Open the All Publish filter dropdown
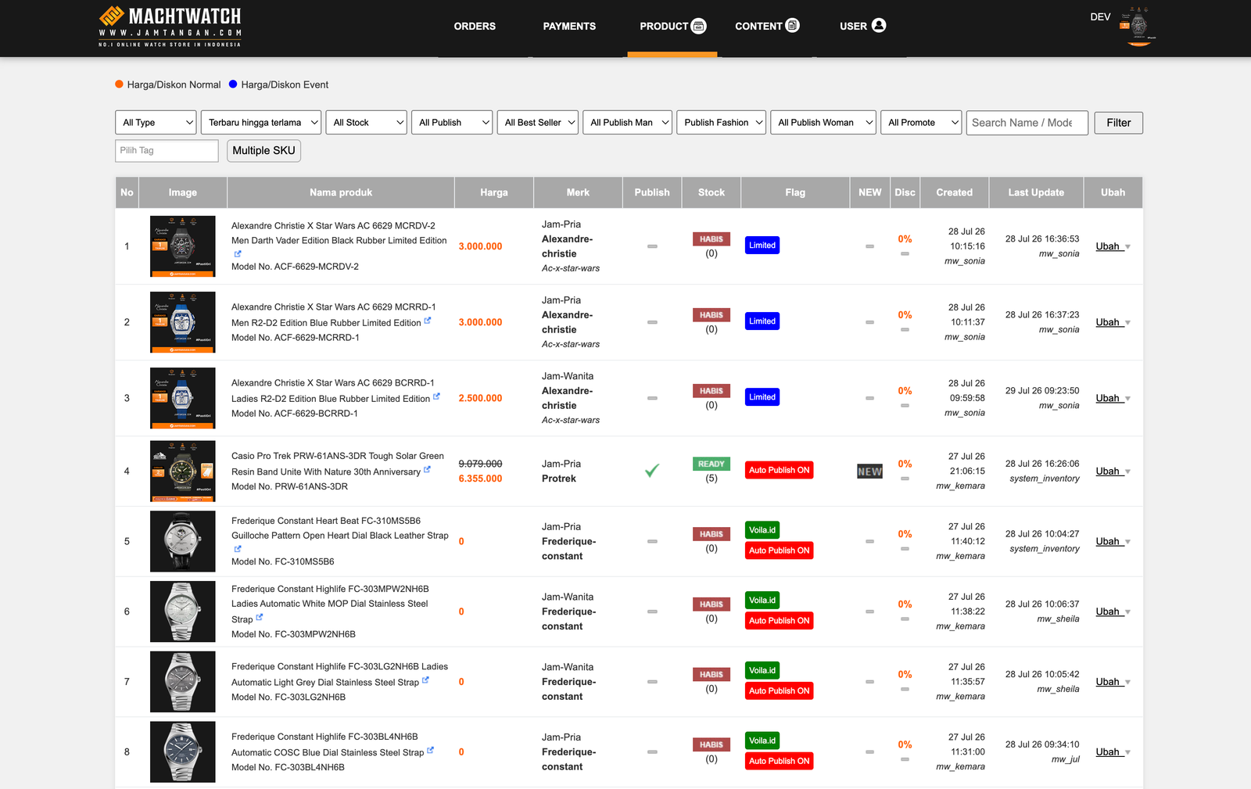 point(452,123)
